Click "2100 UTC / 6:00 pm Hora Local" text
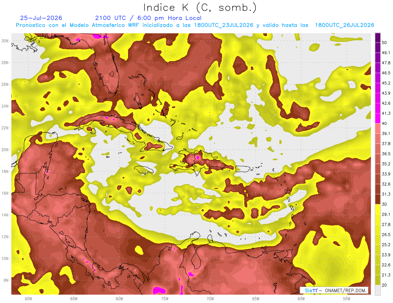Screen dimensions: 393x303 click(x=148, y=18)
